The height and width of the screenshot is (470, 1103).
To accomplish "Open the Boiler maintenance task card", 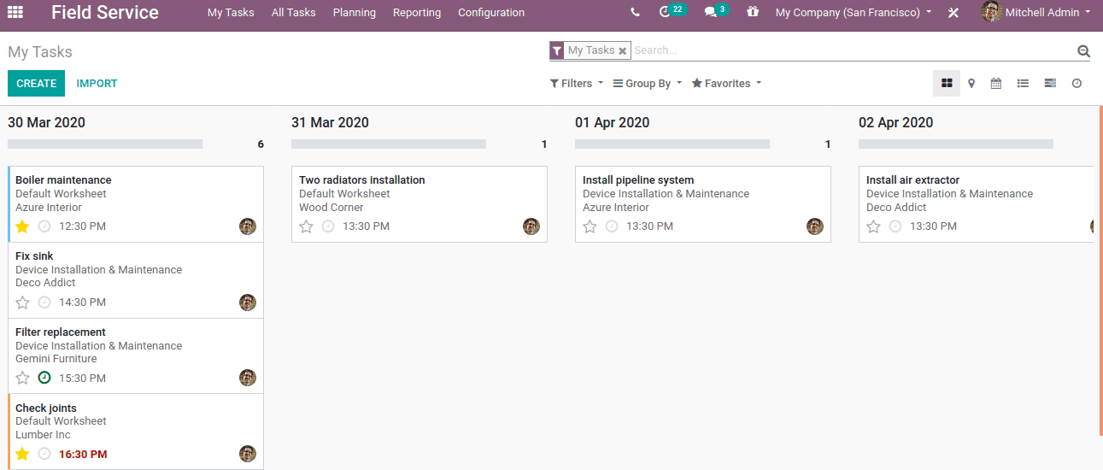I will (x=136, y=204).
